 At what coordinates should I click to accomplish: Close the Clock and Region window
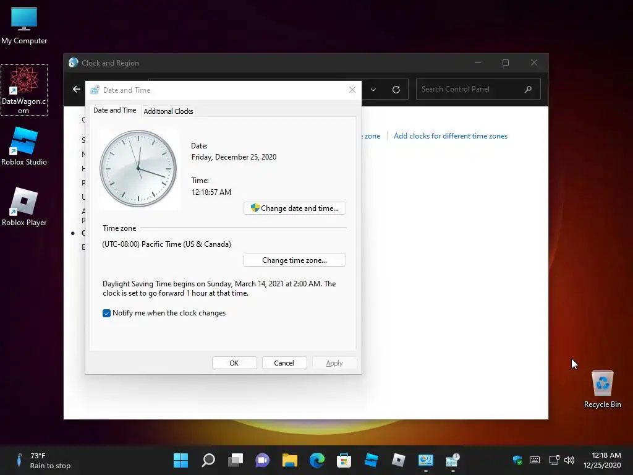tap(534, 62)
